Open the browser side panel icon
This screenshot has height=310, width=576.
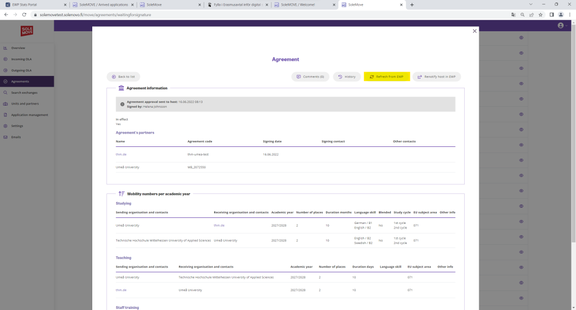coord(551,15)
